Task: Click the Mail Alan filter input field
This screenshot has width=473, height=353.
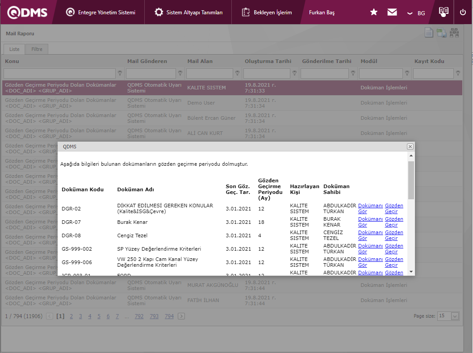Action: pyautogui.click(x=209, y=73)
